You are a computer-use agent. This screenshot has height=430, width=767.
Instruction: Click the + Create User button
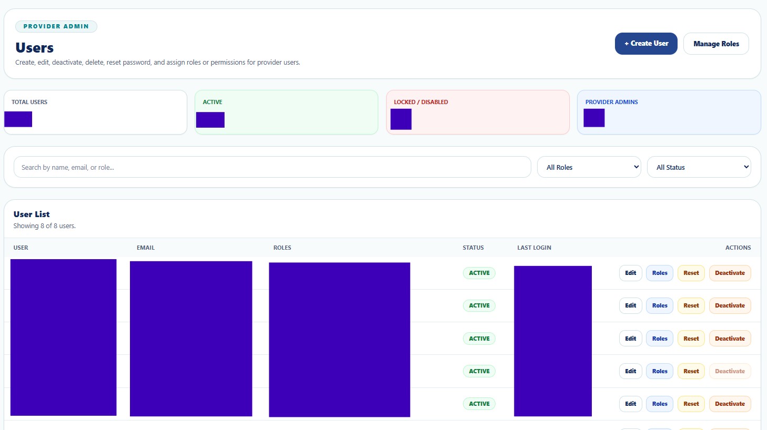coord(646,44)
